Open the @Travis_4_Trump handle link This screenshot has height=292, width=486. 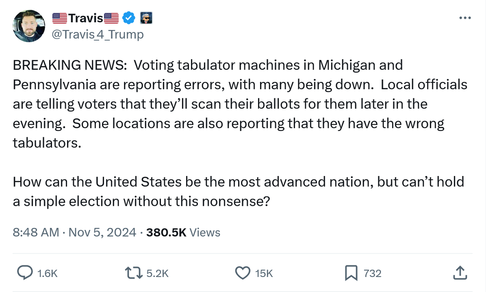pyautogui.click(x=97, y=34)
